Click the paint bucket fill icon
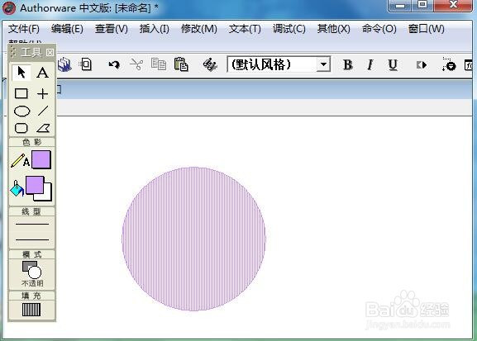477x341 pixels. 17,189
